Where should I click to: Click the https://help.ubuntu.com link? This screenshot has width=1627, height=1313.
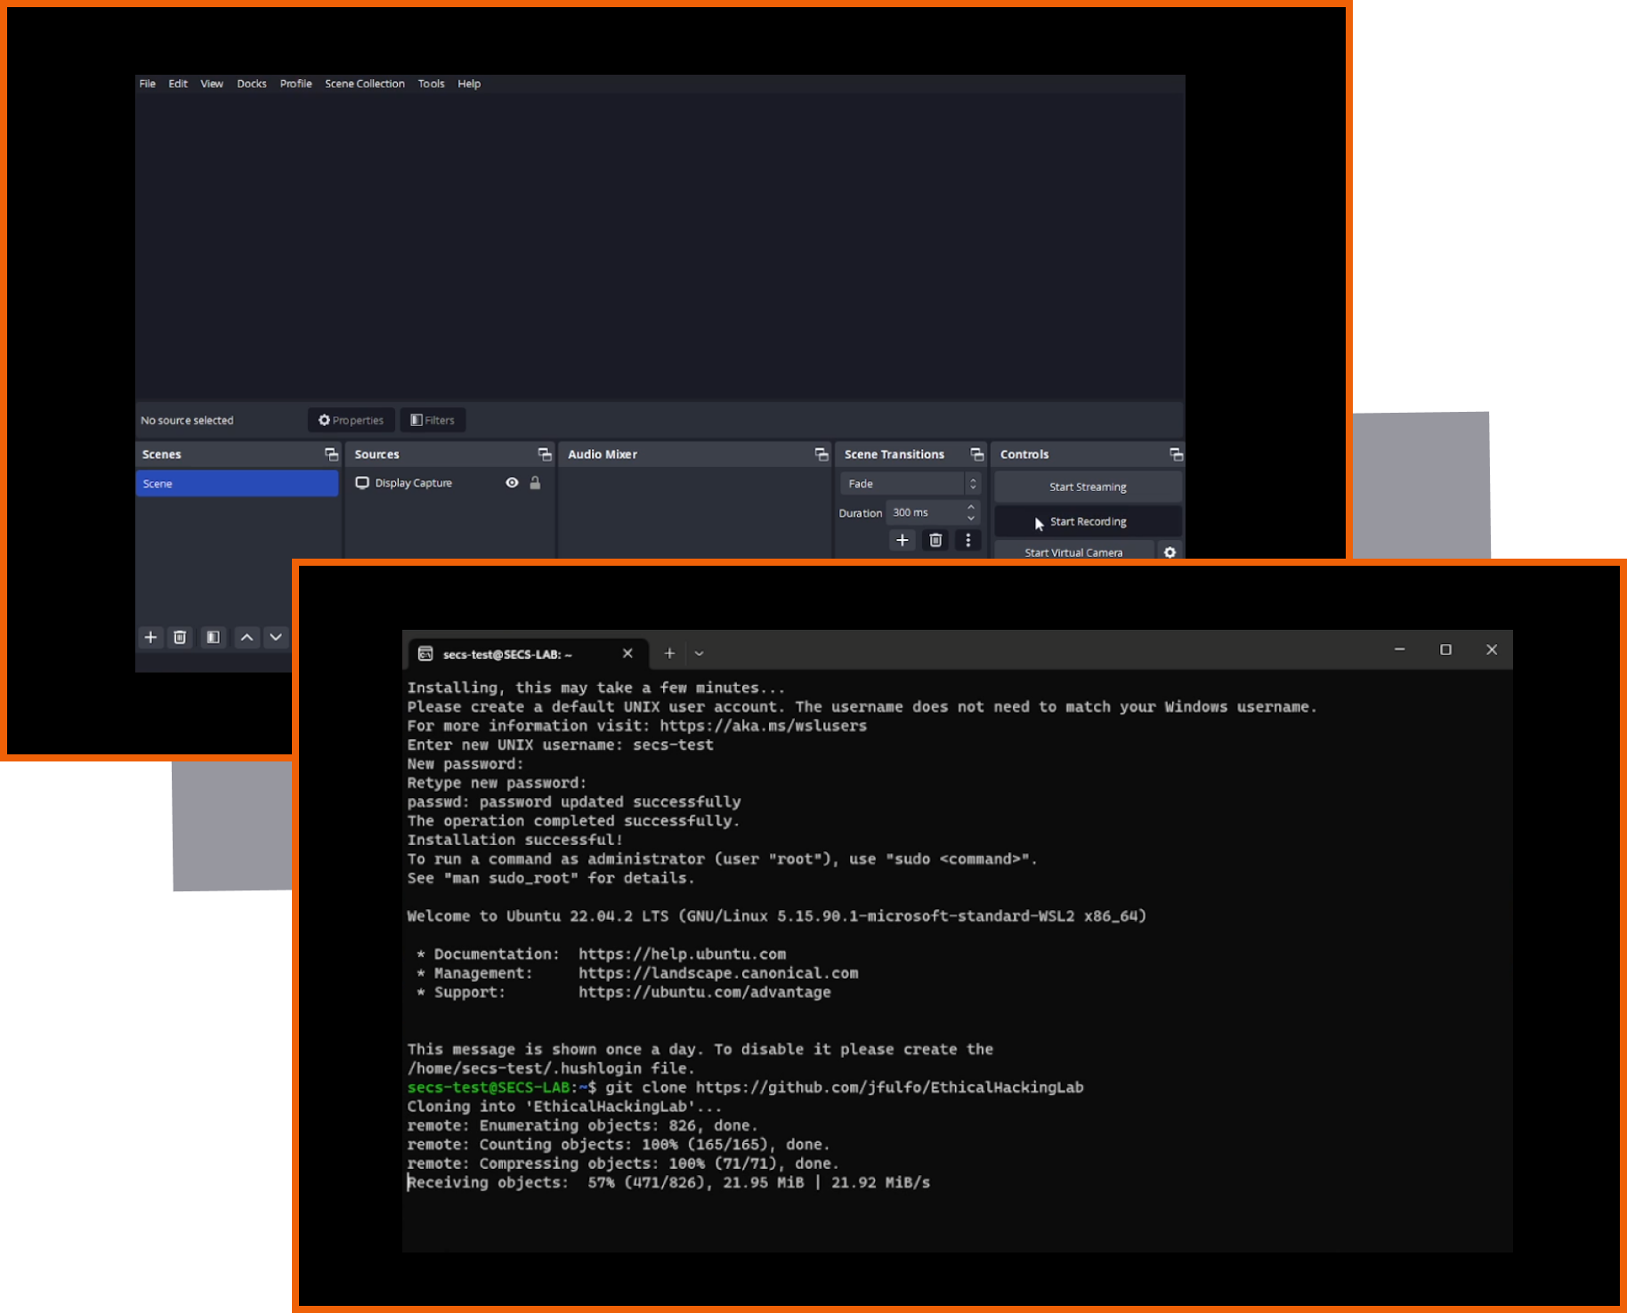point(682,955)
